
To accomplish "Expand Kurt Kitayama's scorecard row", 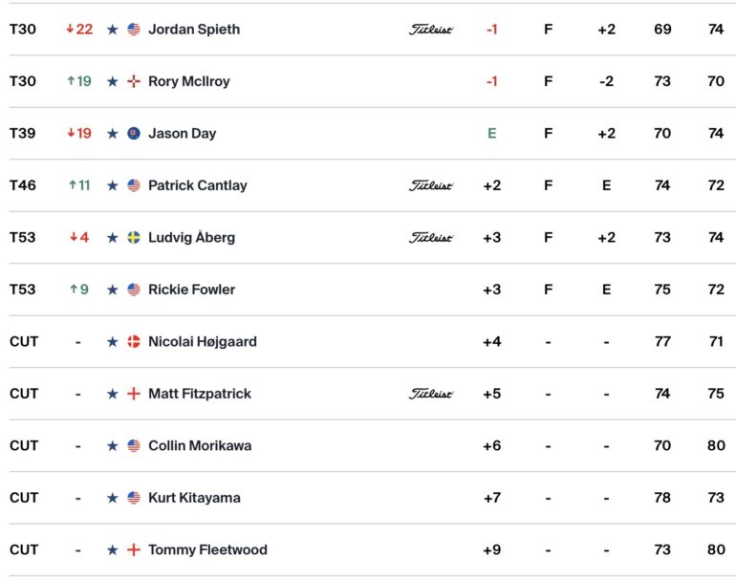I will tap(368, 498).
